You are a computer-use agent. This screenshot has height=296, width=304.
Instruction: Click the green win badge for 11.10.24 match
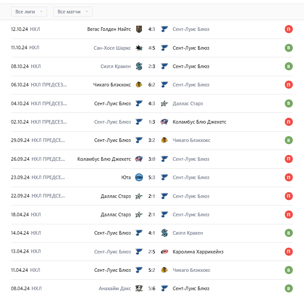[x=289, y=48]
